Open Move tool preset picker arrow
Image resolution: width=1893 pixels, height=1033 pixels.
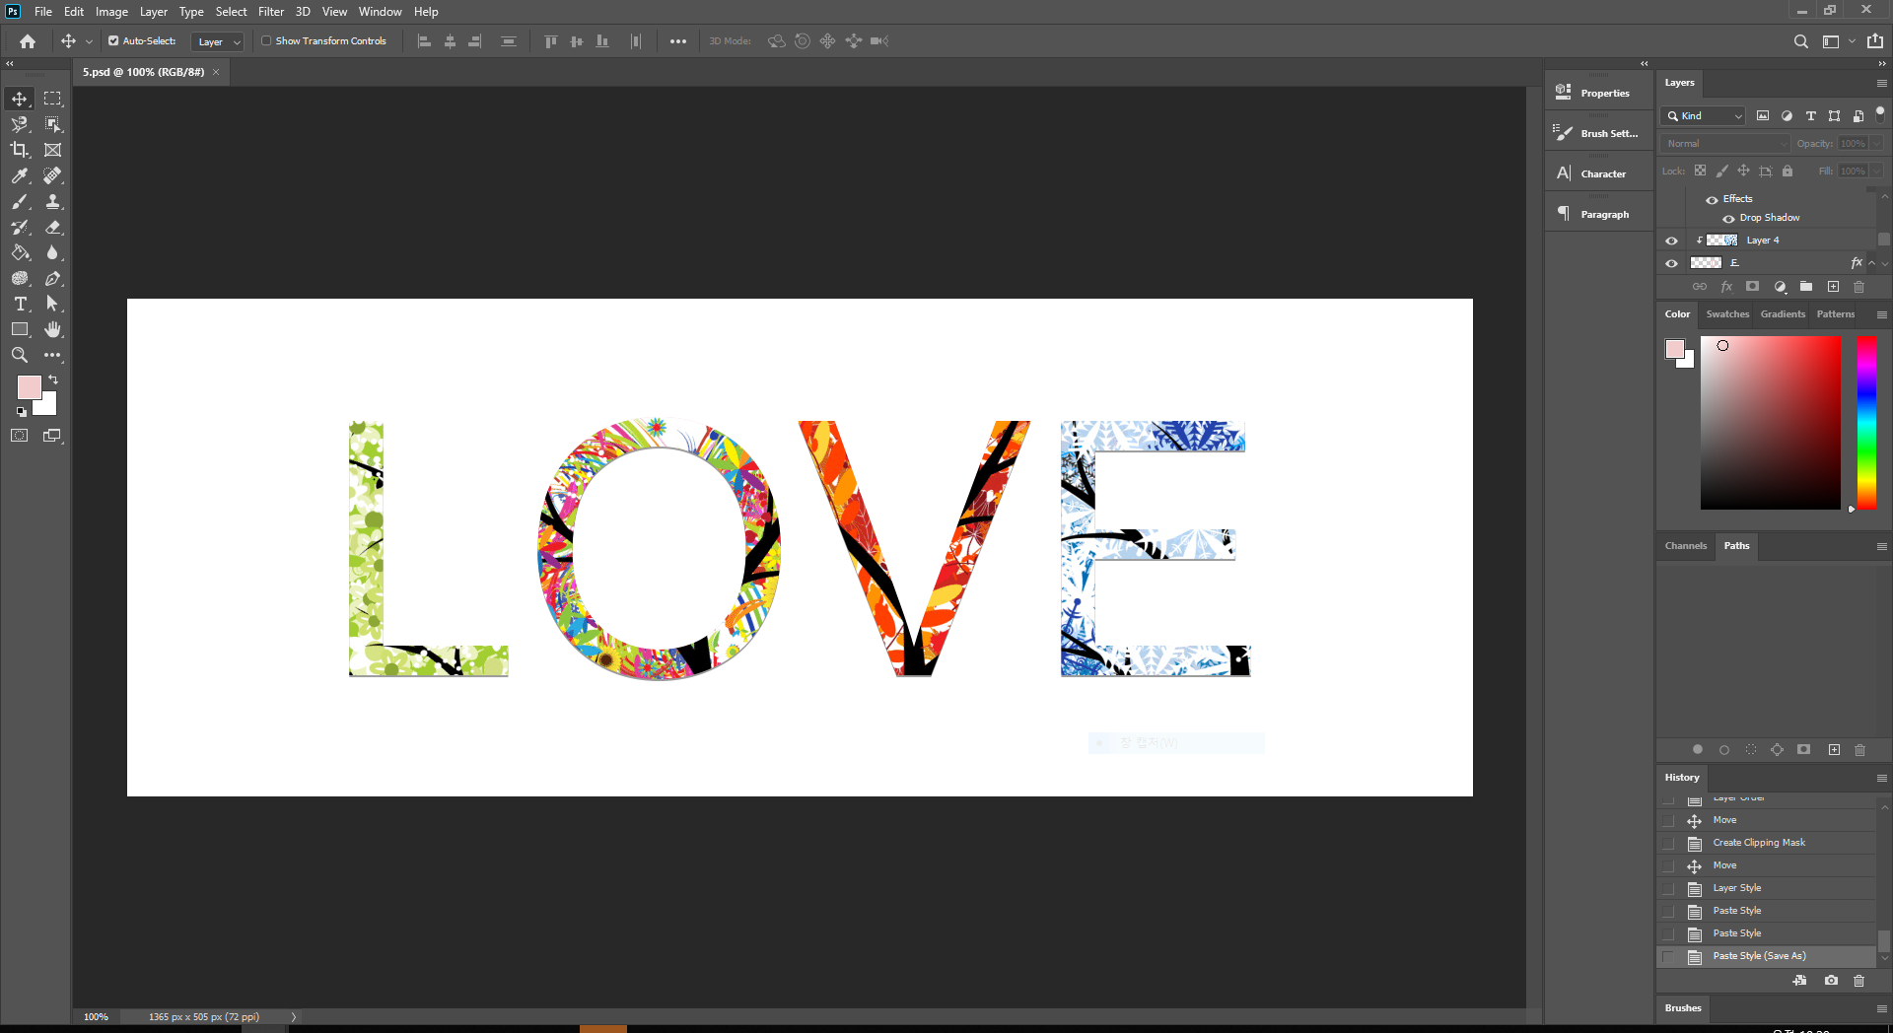(x=89, y=41)
